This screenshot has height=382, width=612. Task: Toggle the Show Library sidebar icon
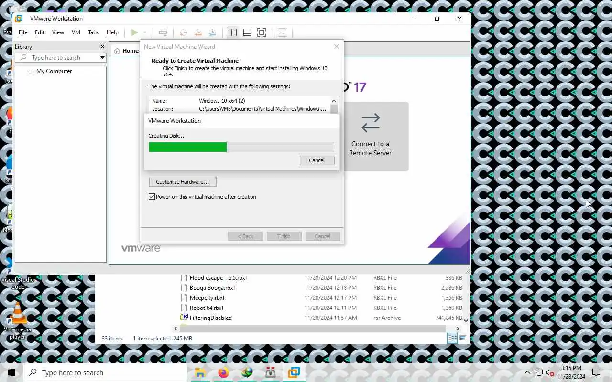(x=233, y=32)
